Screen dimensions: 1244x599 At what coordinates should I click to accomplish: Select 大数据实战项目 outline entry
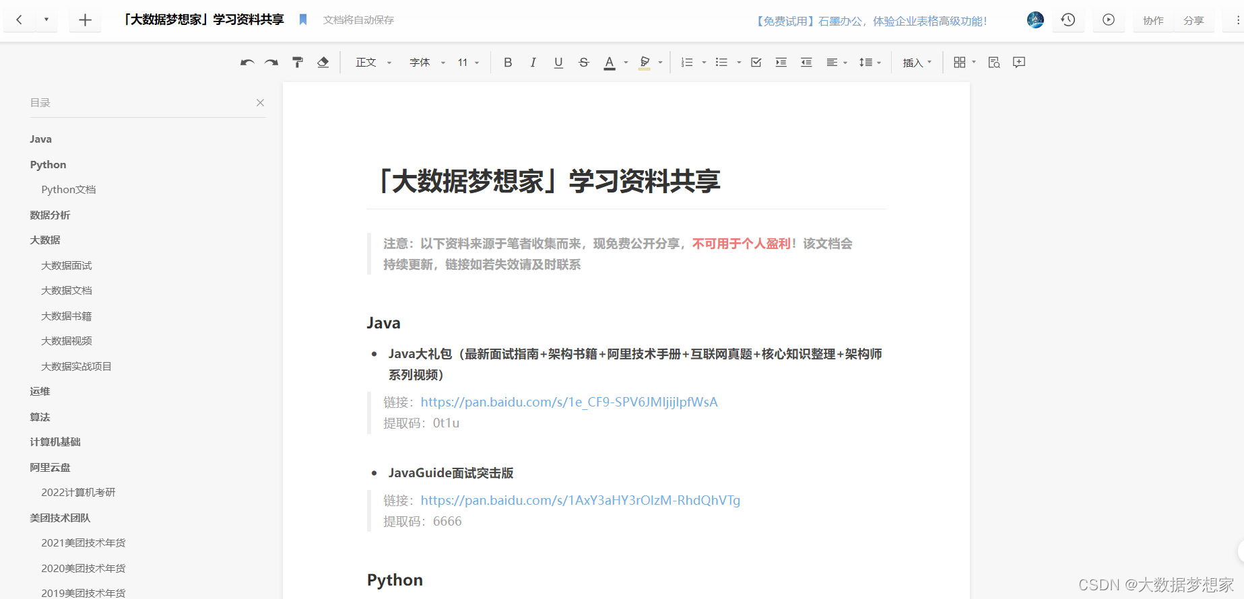[76, 367]
